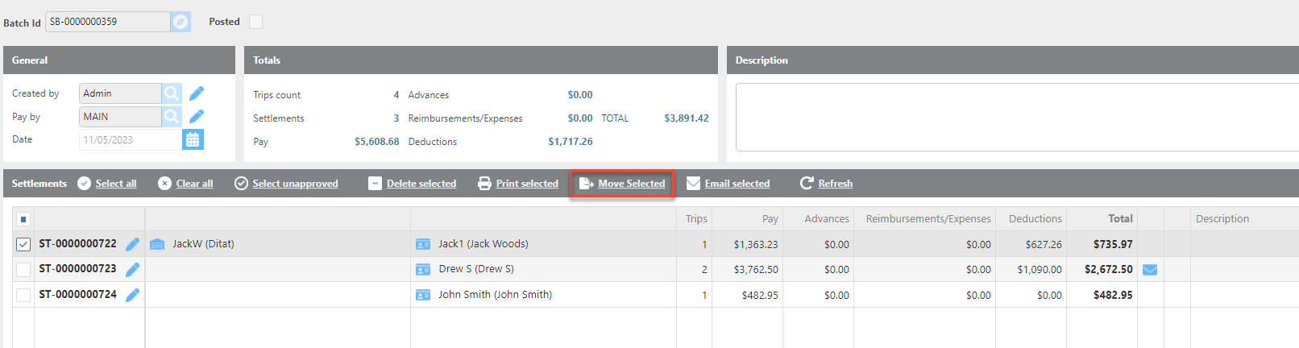Edit settlement ST-0000000722 with pencil icon
The height and width of the screenshot is (348, 1299).
pyautogui.click(x=133, y=244)
